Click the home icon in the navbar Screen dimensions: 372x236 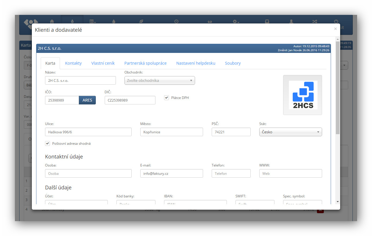coord(52,21)
